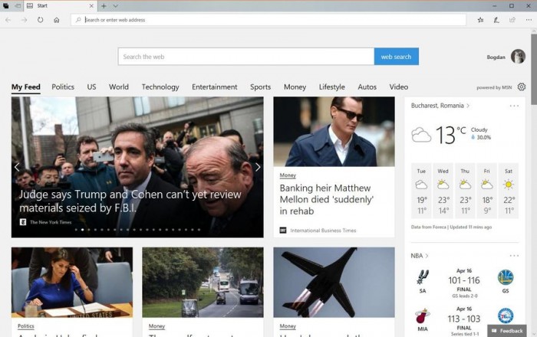
Task: Open weather card more options dots
Action: click(x=514, y=106)
